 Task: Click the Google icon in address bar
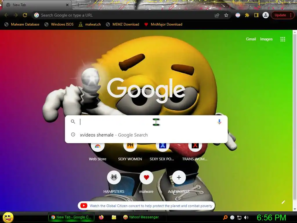point(37,15)
